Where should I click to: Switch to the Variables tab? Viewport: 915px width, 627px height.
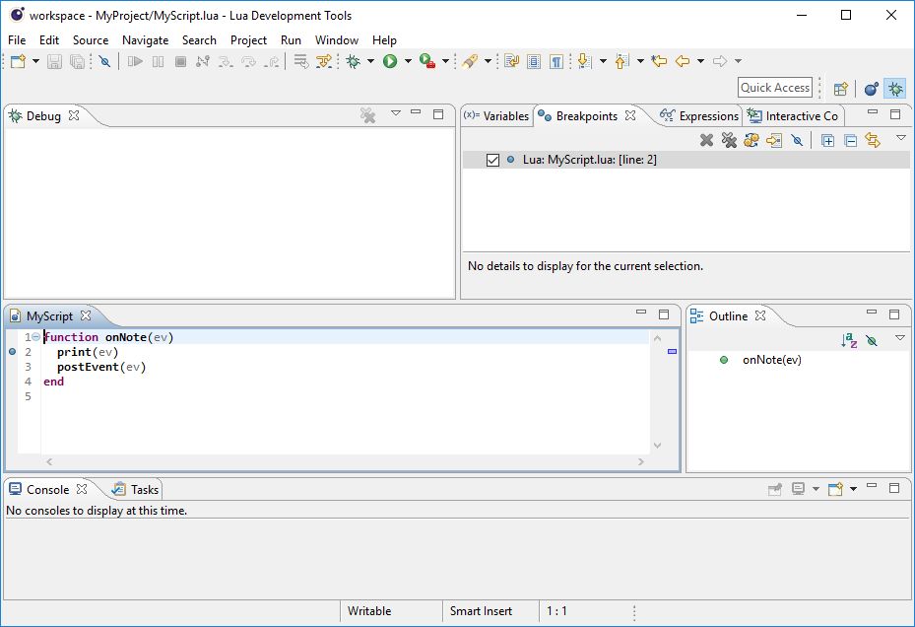(x=496, y=116)
